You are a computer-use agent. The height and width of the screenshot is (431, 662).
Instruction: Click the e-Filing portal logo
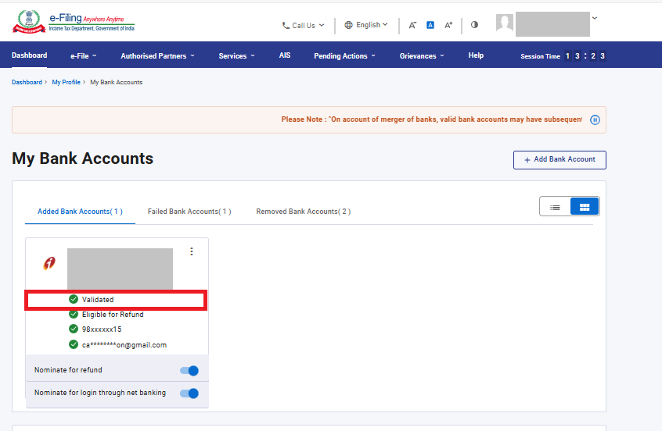pyautogui.click(x=73, y=21)
